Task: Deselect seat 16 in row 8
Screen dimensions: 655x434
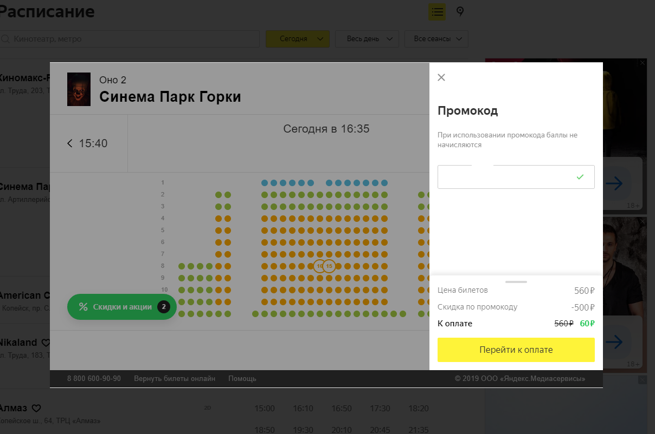Action: [319, 266]
